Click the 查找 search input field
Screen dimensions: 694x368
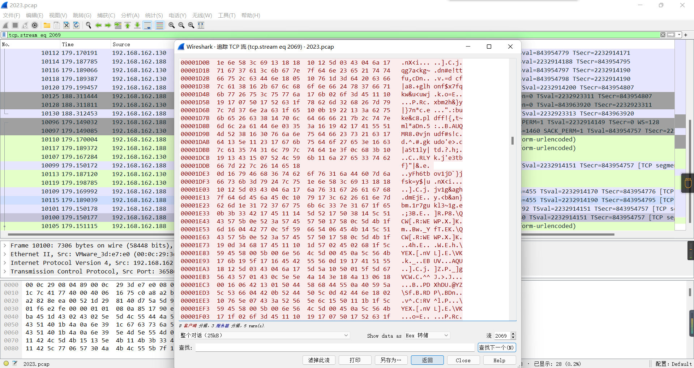point(335,347)
